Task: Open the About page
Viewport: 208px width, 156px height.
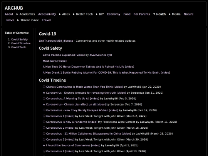Action: point(9,14)
